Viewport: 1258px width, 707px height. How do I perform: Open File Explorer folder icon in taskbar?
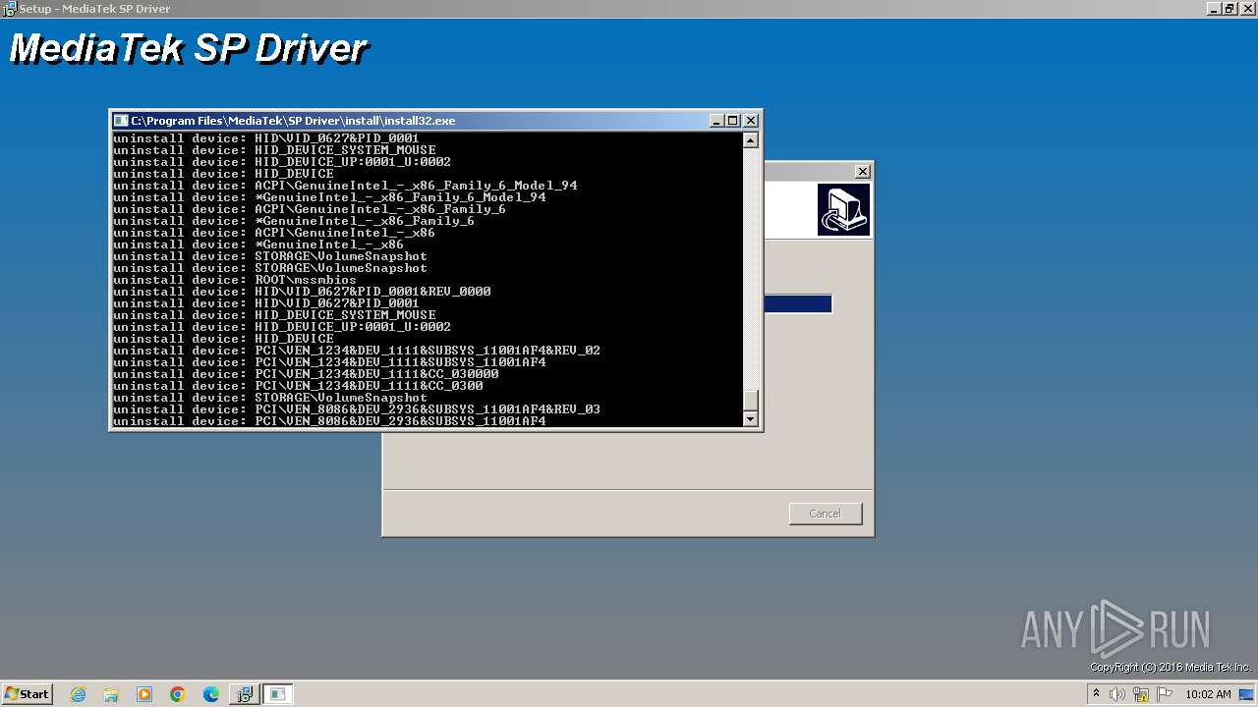[x=111, y=694]
